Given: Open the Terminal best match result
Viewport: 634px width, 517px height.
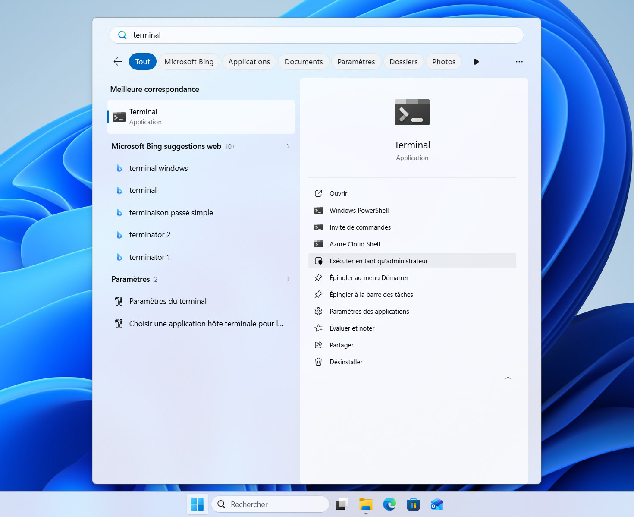Looking at the screenshot, I should 201,117.
